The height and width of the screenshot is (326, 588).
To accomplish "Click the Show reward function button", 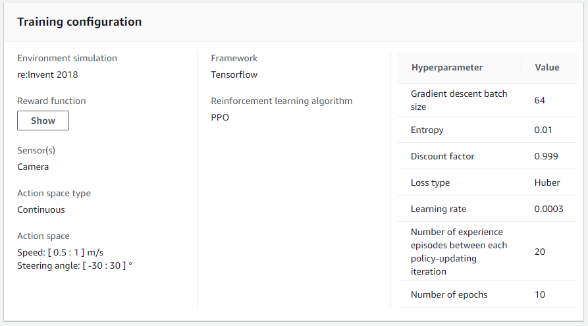I will click(43, 121).
